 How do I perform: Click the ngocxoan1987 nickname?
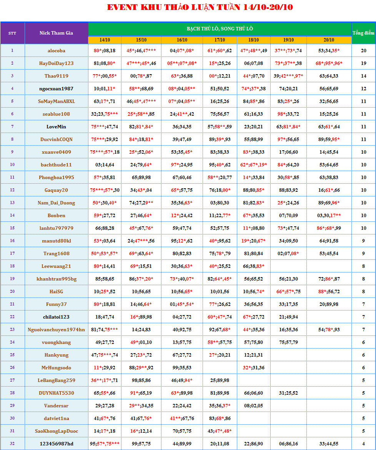tap(56, 88)
